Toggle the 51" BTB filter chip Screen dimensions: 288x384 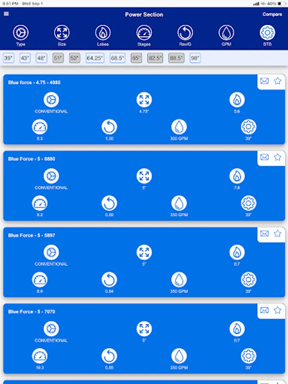(58, 58)
